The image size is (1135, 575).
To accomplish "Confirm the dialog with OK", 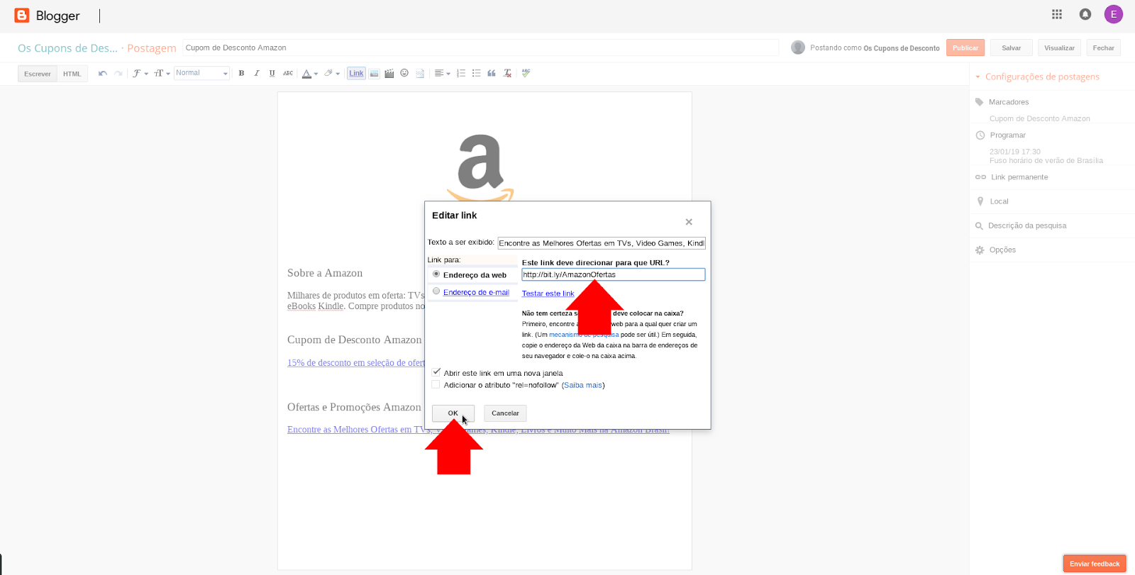I will coord(453,413).
